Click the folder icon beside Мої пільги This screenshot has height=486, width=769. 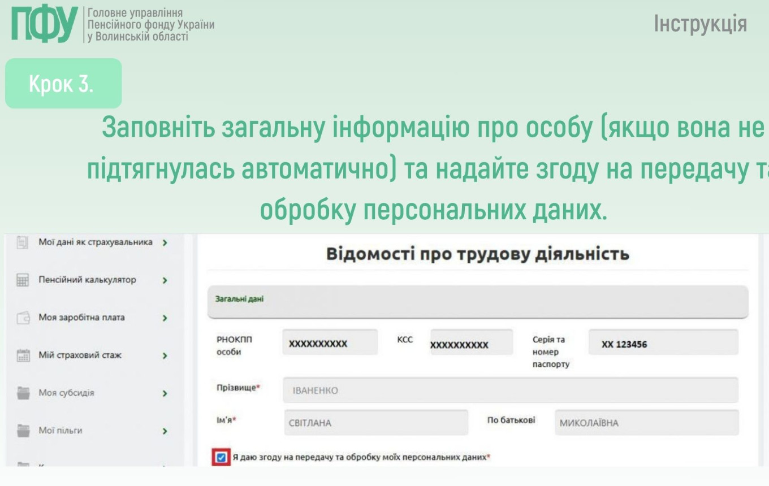pos(23,431)
